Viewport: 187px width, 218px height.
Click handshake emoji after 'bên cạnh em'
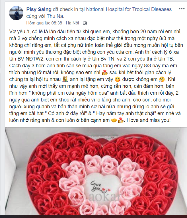click(x=114, y=120)
